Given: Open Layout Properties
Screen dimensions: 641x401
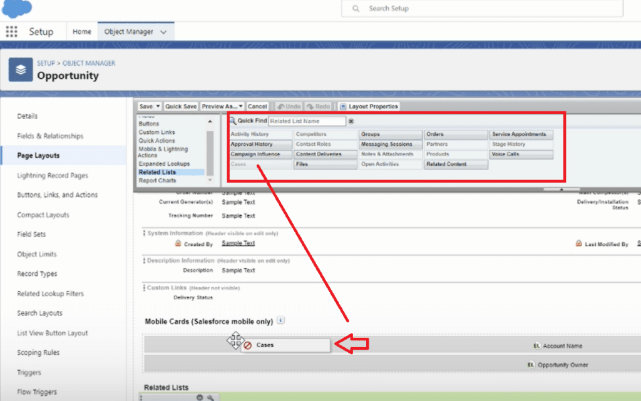Looking at the screenshot, I should coord(369,106).
